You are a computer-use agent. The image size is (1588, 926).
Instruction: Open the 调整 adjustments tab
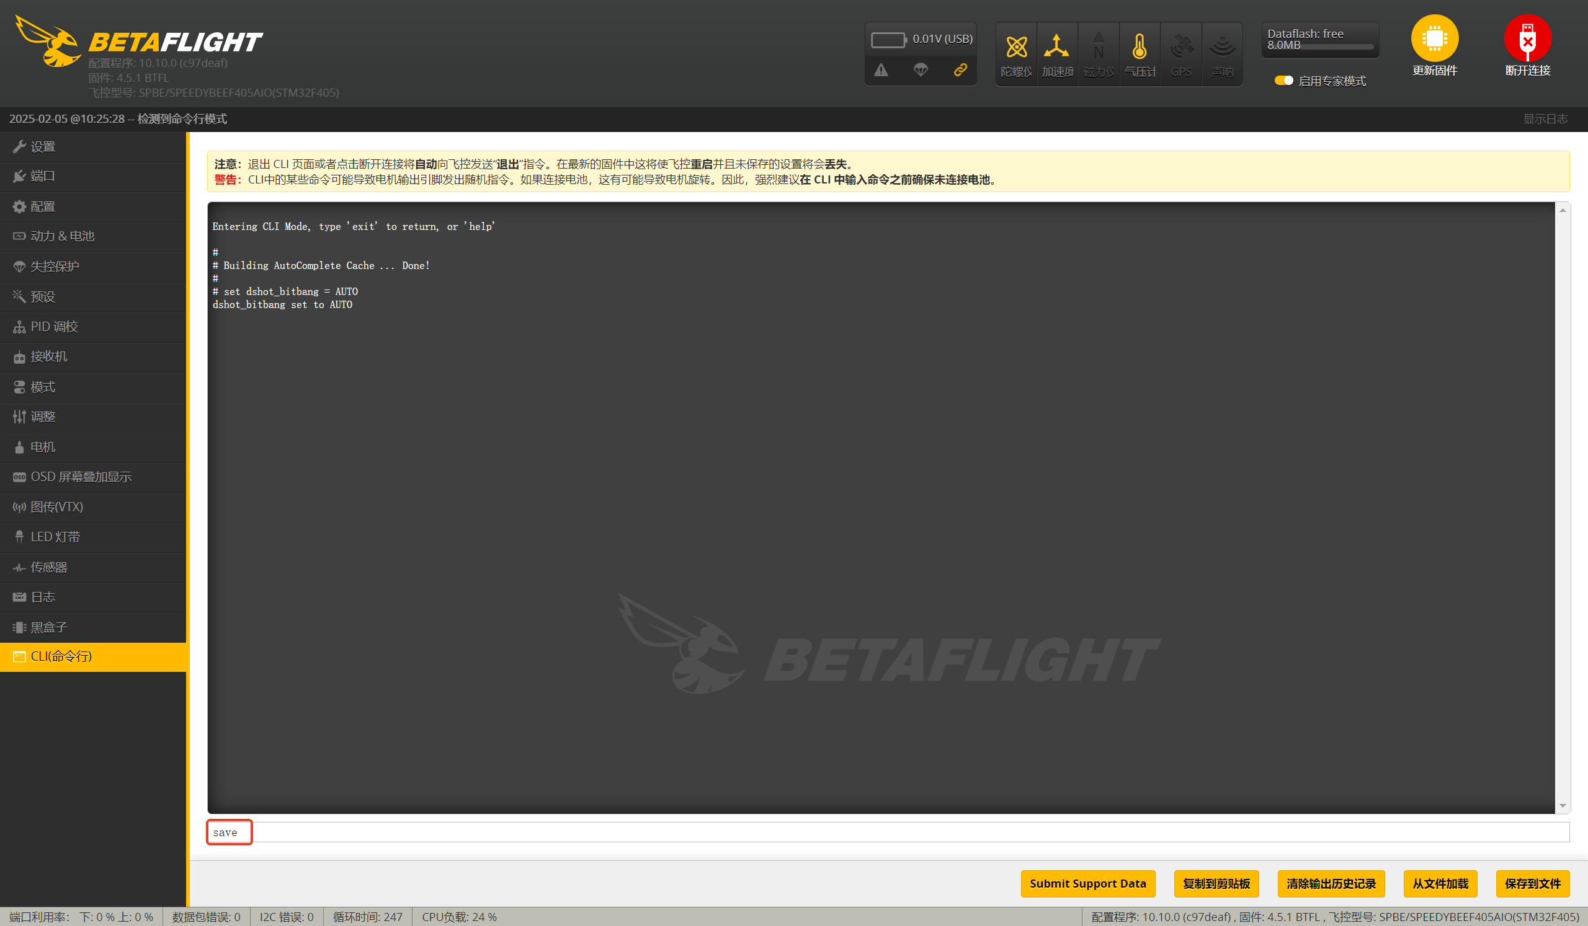point(93,417)
